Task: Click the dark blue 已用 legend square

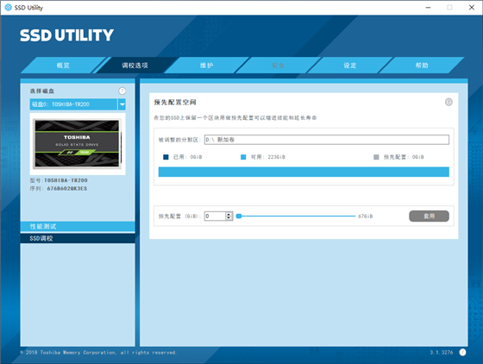Action: tap(166, 157)
